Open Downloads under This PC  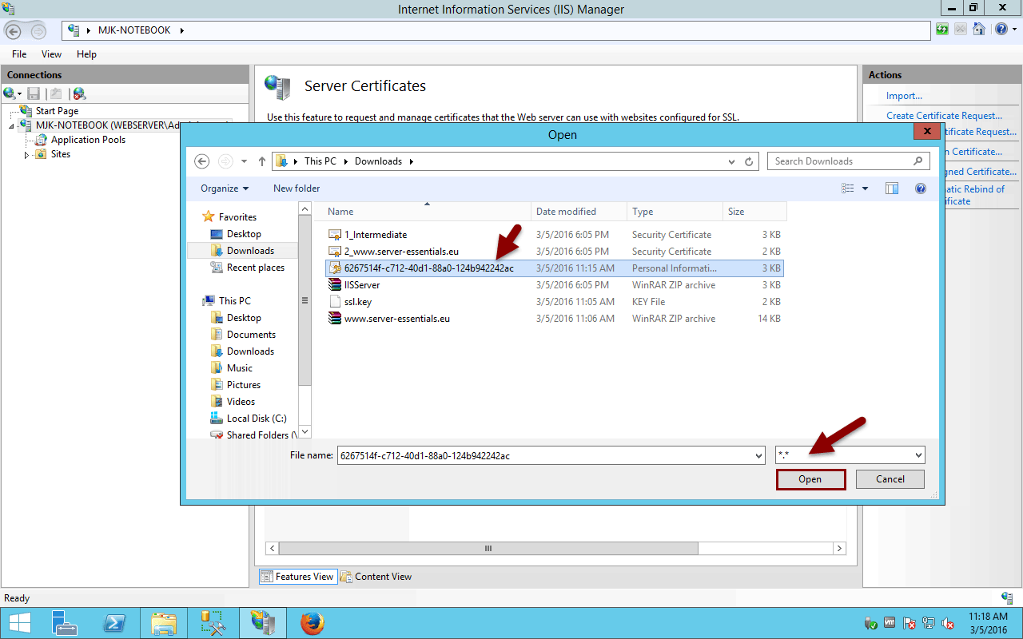tap(250, 351)
